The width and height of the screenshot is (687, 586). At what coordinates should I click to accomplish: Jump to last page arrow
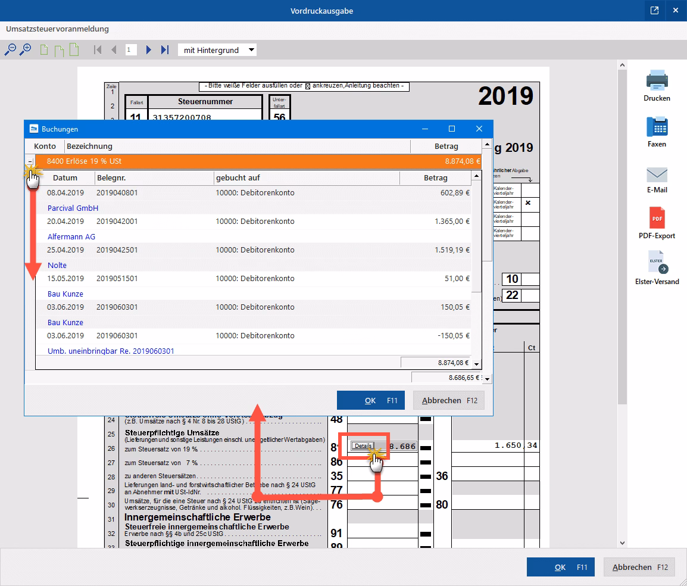point(165,50)
